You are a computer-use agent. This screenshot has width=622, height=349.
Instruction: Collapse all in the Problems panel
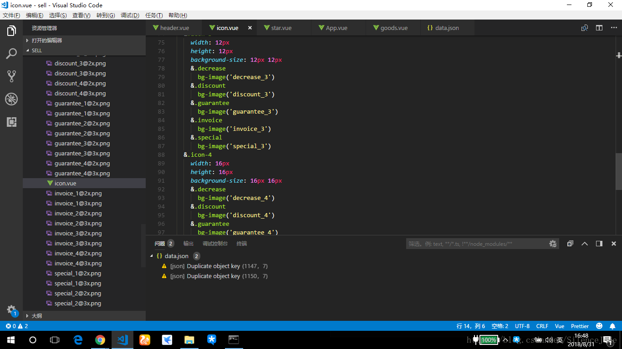pos(570,244)
